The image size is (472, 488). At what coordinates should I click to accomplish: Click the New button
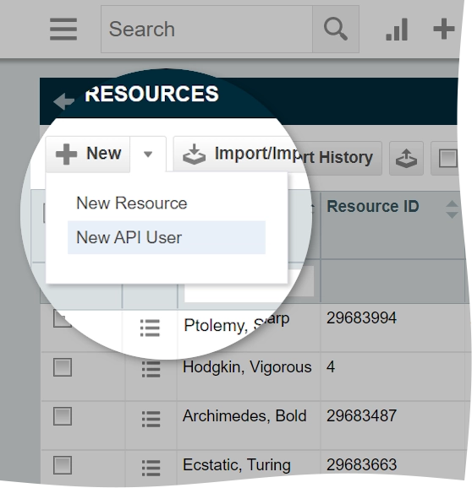pyautogui.click(x=88, y=154)
